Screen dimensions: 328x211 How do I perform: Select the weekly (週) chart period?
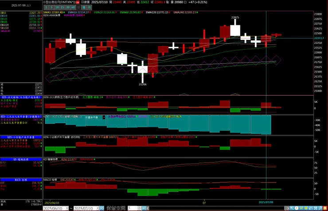click(x=84, y=8)
